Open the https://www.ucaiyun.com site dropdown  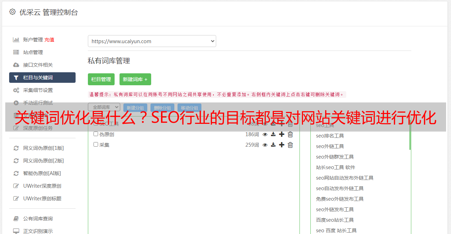click(152, 41)
